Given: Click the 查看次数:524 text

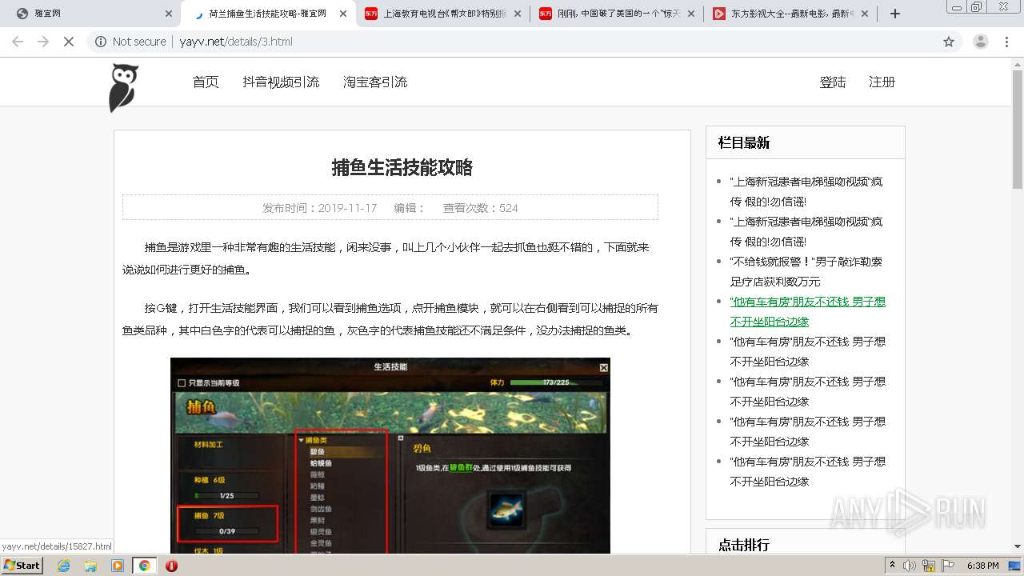Looking at the screenshot, I should (480, 208).
